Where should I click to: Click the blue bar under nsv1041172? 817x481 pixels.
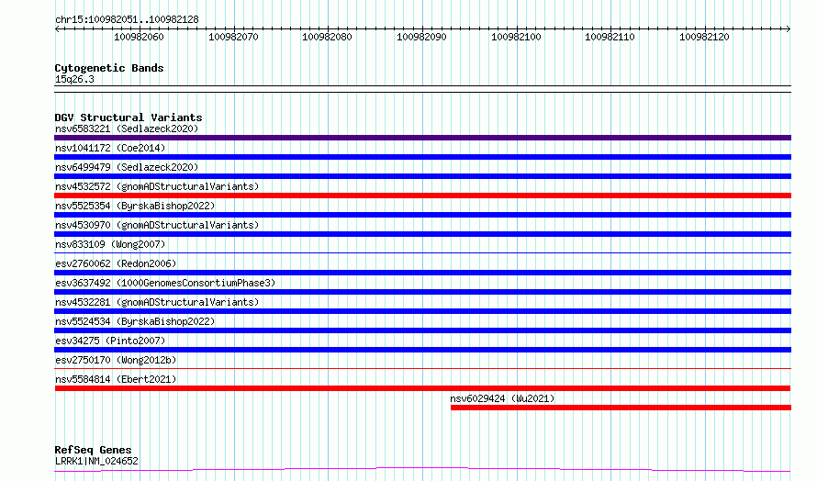422,157
